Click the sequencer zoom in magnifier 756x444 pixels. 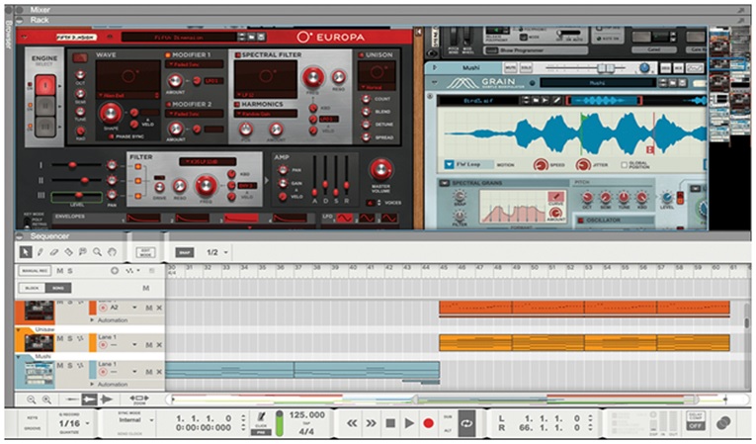[46, 400]
